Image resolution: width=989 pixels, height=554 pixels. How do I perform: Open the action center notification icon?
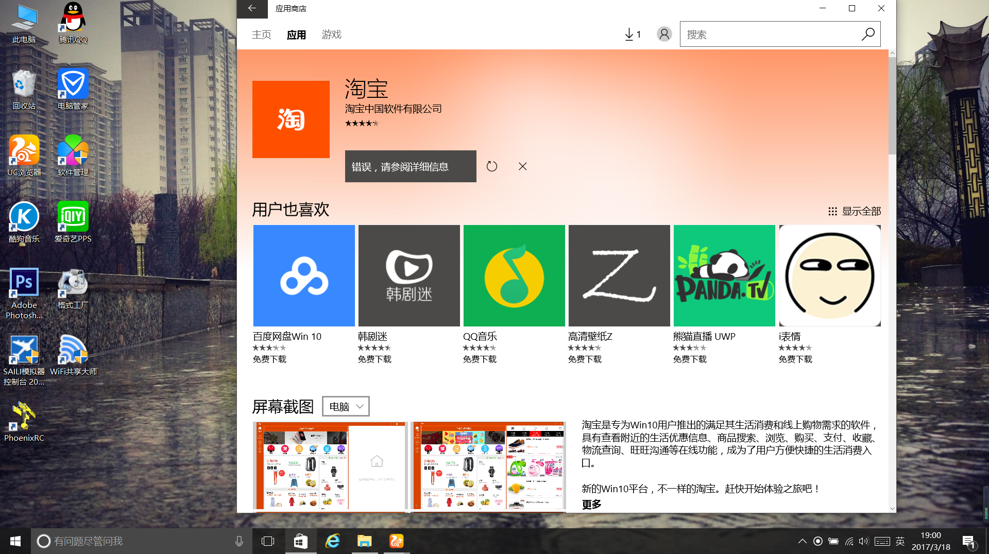tap(969, 541)
